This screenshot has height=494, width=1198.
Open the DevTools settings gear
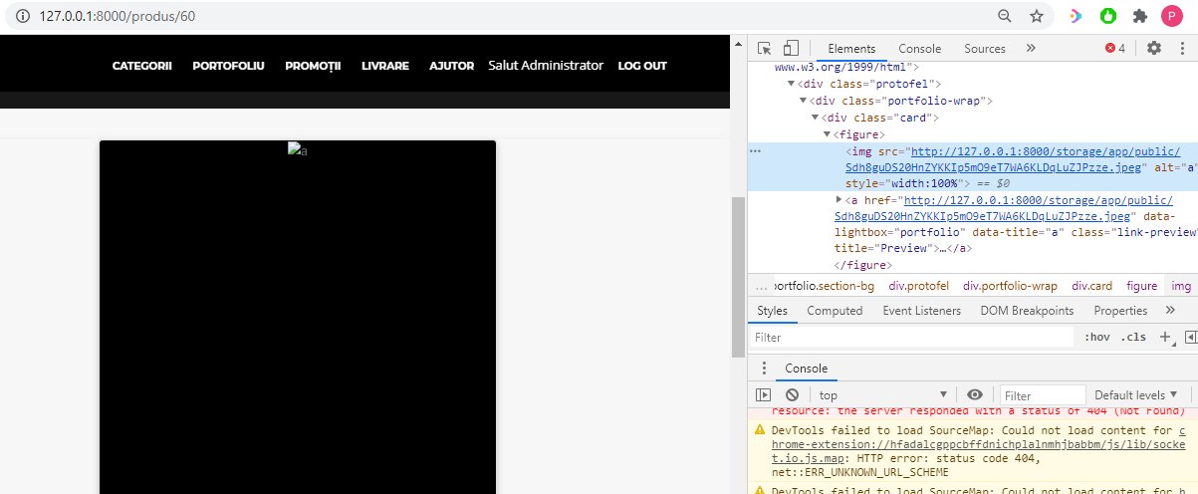[x=1154, y=48]
